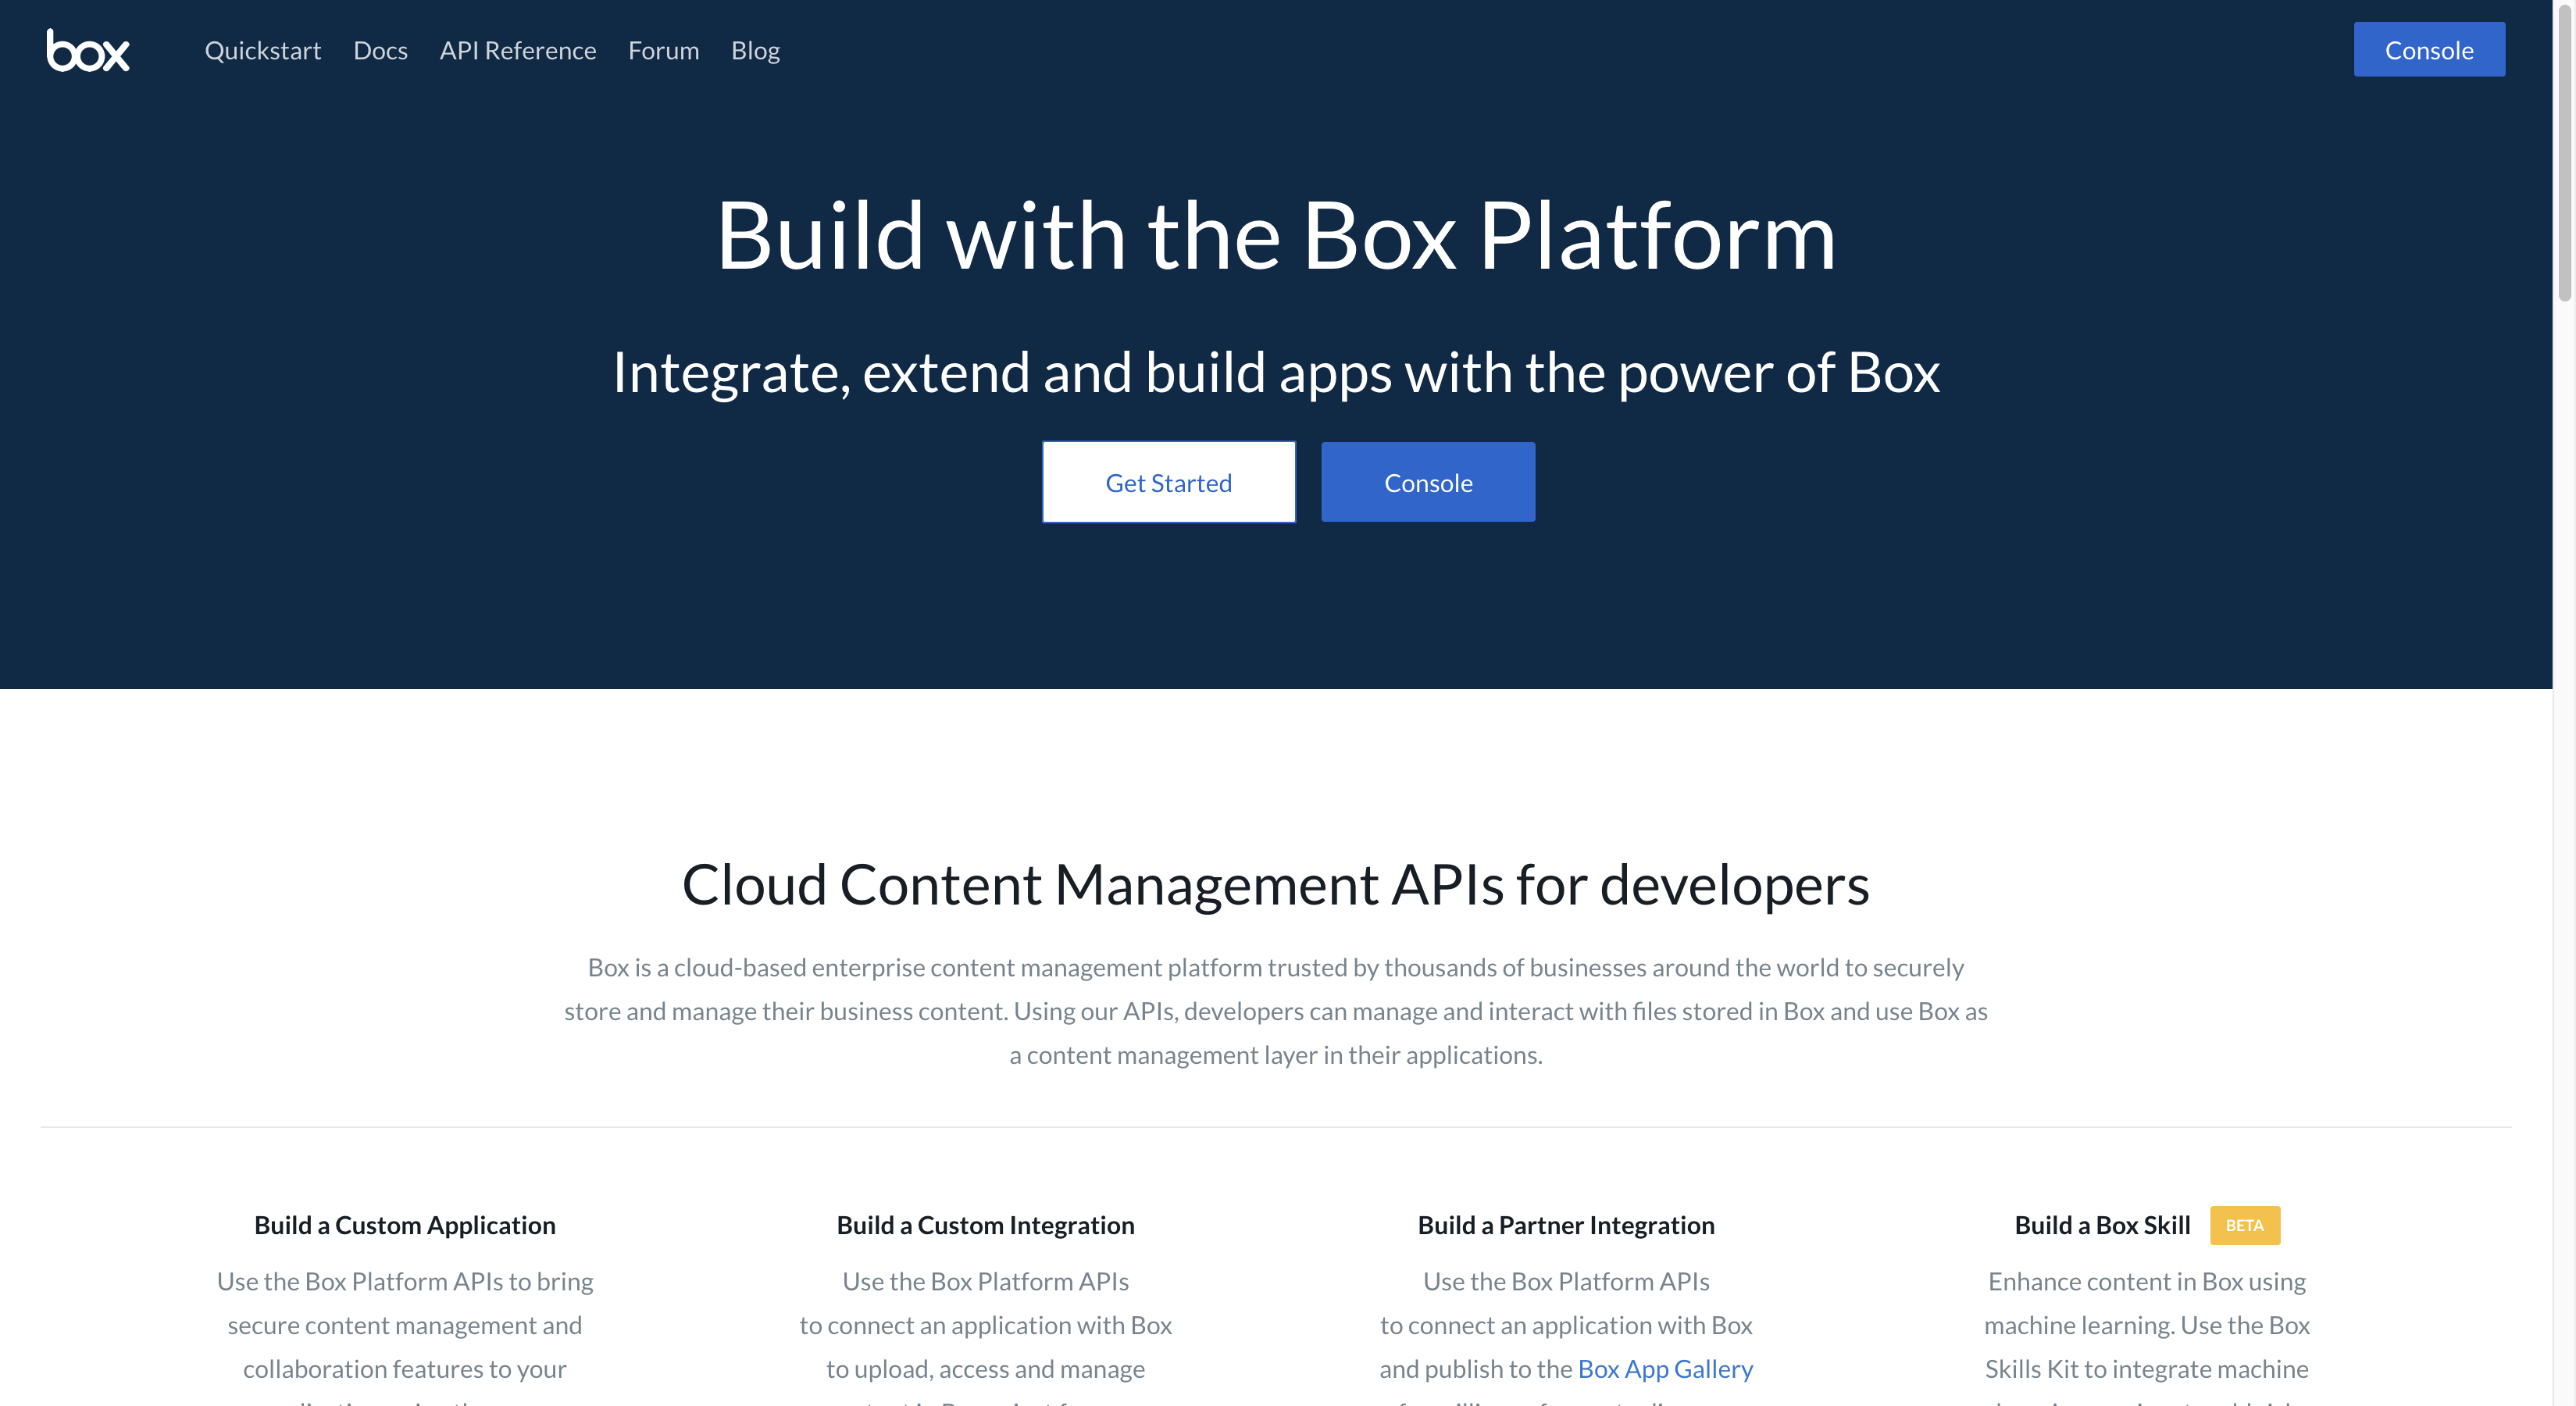Click the 'Build a Custom Integration' heading
Viewport: 2576px width, 1406px height.
(x=986, y=1225)
